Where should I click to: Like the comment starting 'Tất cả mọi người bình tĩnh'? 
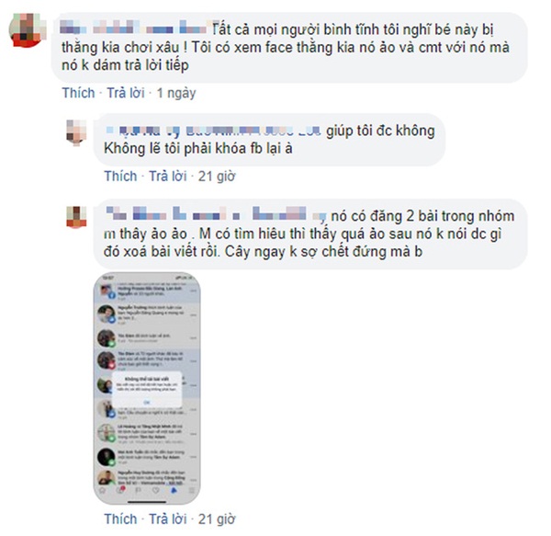pos(78,93)
